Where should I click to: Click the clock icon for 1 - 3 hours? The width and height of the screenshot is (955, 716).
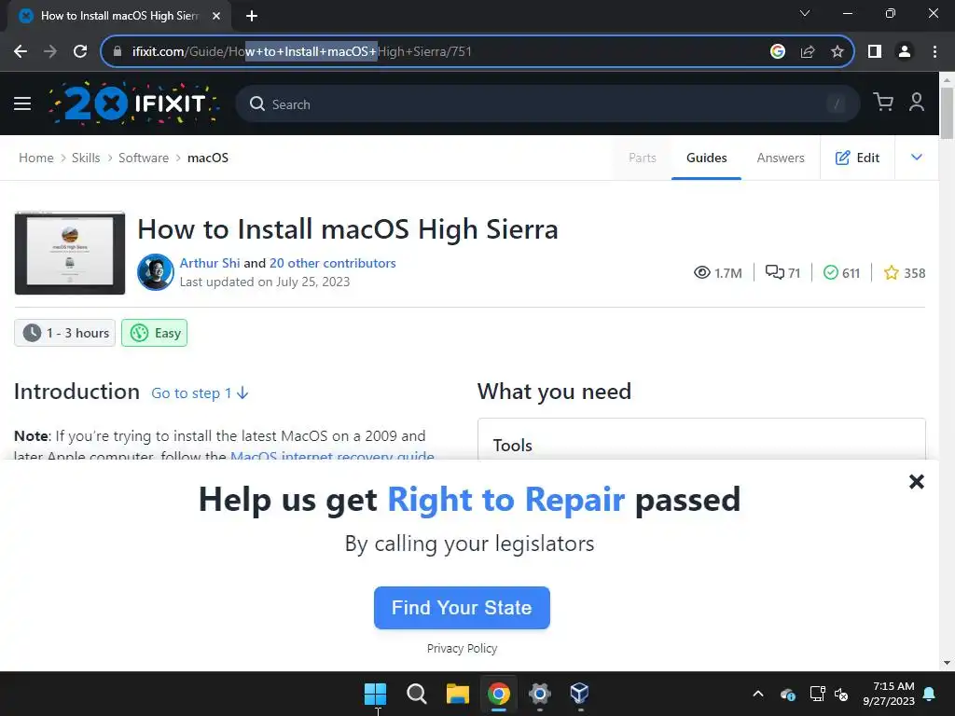point(32,333)
